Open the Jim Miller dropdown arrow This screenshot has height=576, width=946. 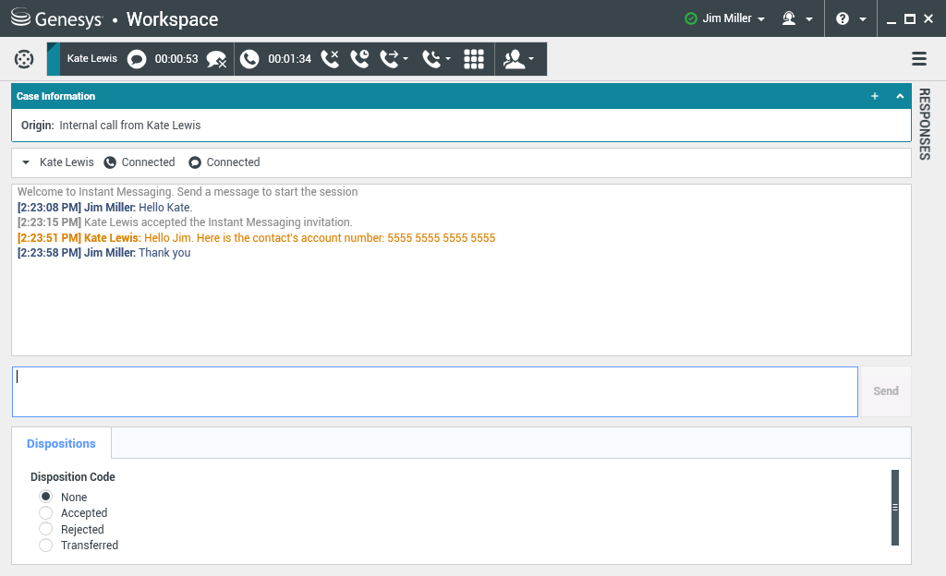click(x=761, y=19)
